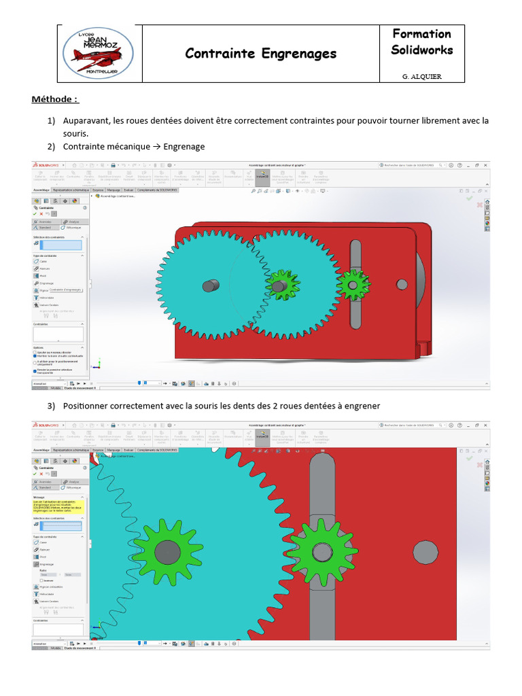522x696 pixels.
Task: Switch to Assemblage ribbon tab in upper screenshot
Action: pyautogui.click(x=41, y=190)
